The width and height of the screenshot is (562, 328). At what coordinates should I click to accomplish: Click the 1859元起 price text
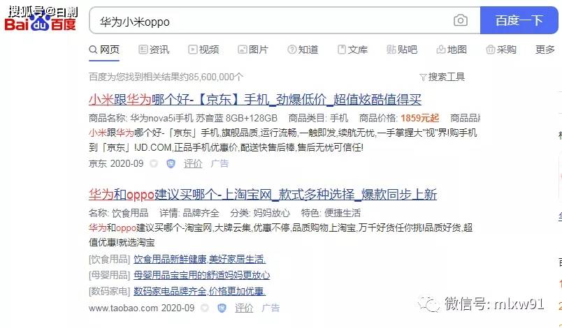[419, 118]
